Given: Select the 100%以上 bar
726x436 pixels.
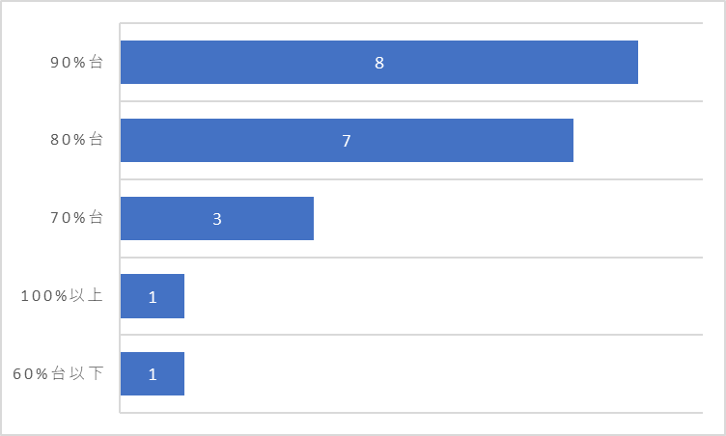Looking at the screenshot, I should click(153, 296).
